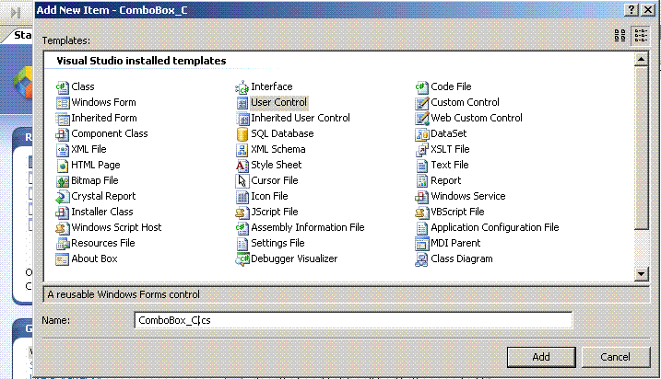Click the "Windows Script Host" label
The width and height of the screenshot is (661, 379).
tap(116, 227)
